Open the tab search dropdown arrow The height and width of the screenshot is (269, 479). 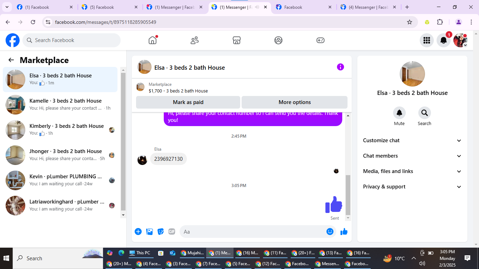[x=7, y=7]
